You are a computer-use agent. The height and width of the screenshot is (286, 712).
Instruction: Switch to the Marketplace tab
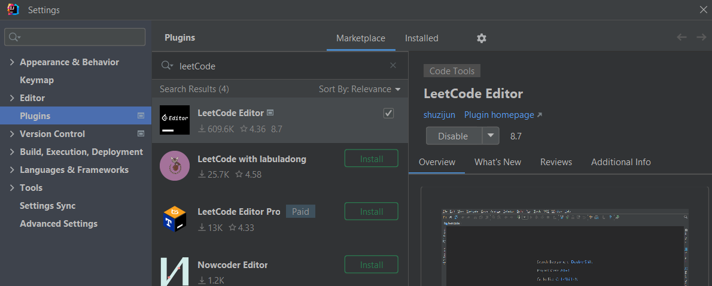(361, 38)
